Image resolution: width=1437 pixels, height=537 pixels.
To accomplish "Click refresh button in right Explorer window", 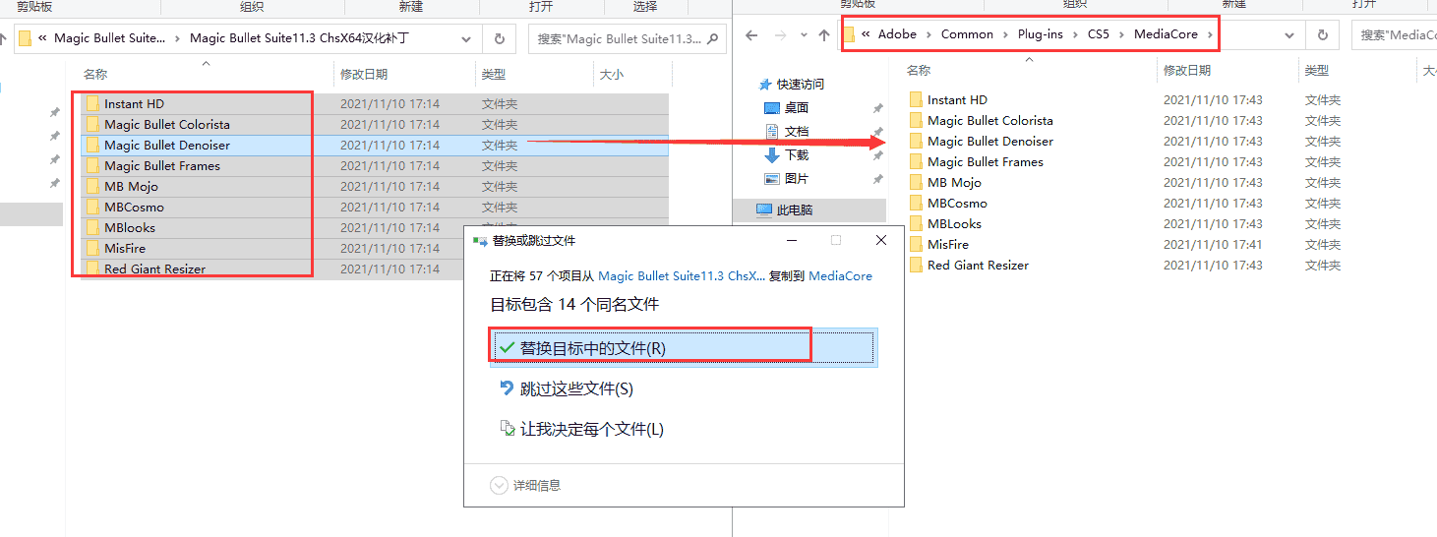I will [x=1322, y=34].
